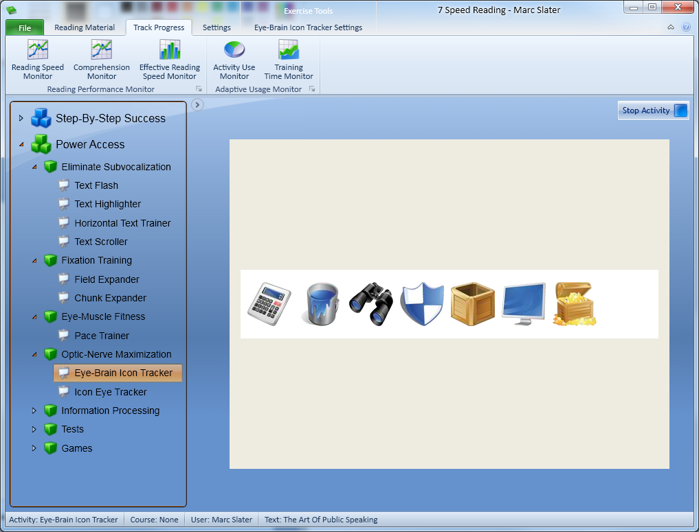Open the Activity Use Monitor
The image size is (699, 532).
pos(234,60)
